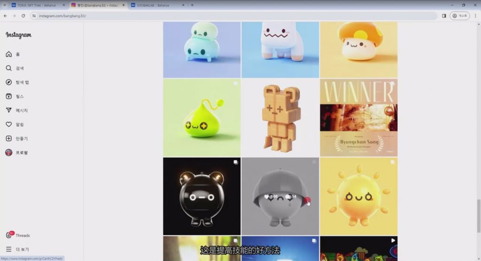Open the Reels icon in the sidebar
This screenshot has width=481, height=261.
coord(8,96)
